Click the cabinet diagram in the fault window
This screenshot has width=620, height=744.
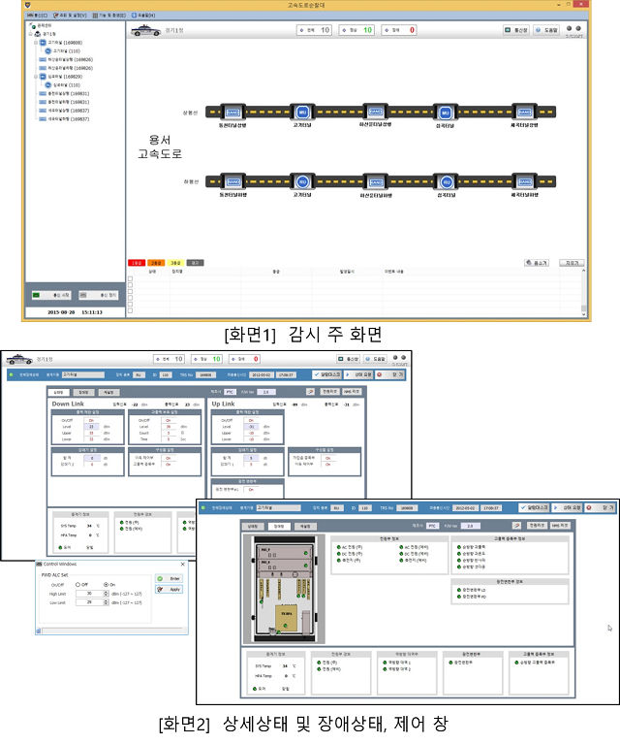(284, 588)
